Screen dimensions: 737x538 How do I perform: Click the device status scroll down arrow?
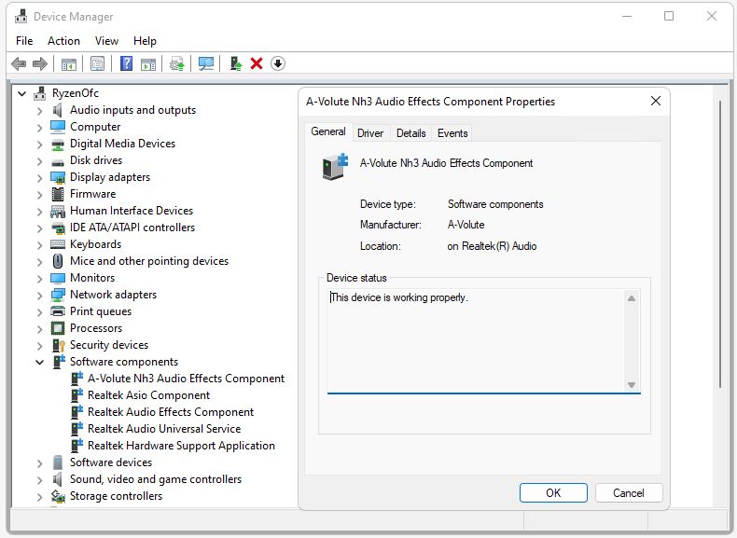click(632, 385)
